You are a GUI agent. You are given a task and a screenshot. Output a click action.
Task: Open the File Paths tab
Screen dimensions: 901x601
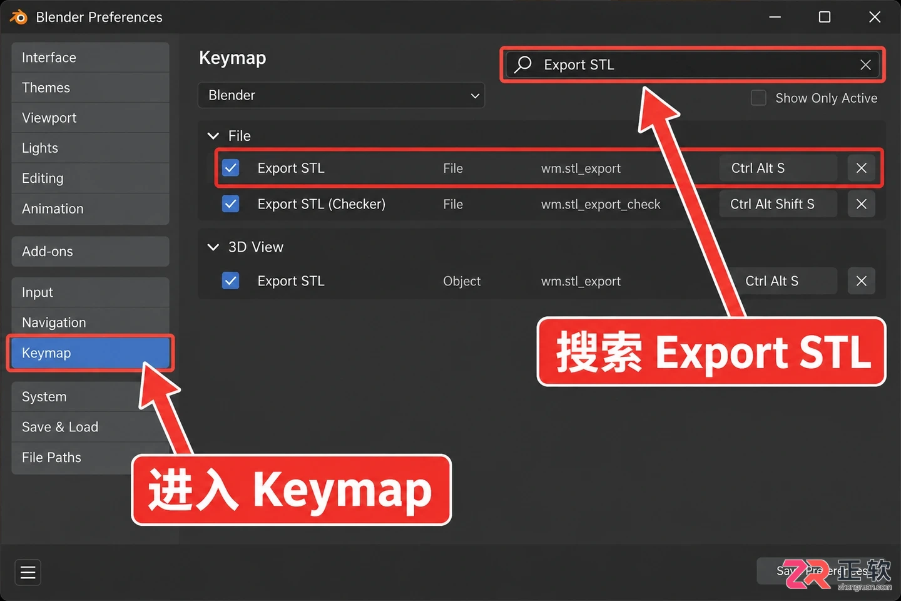90,458
